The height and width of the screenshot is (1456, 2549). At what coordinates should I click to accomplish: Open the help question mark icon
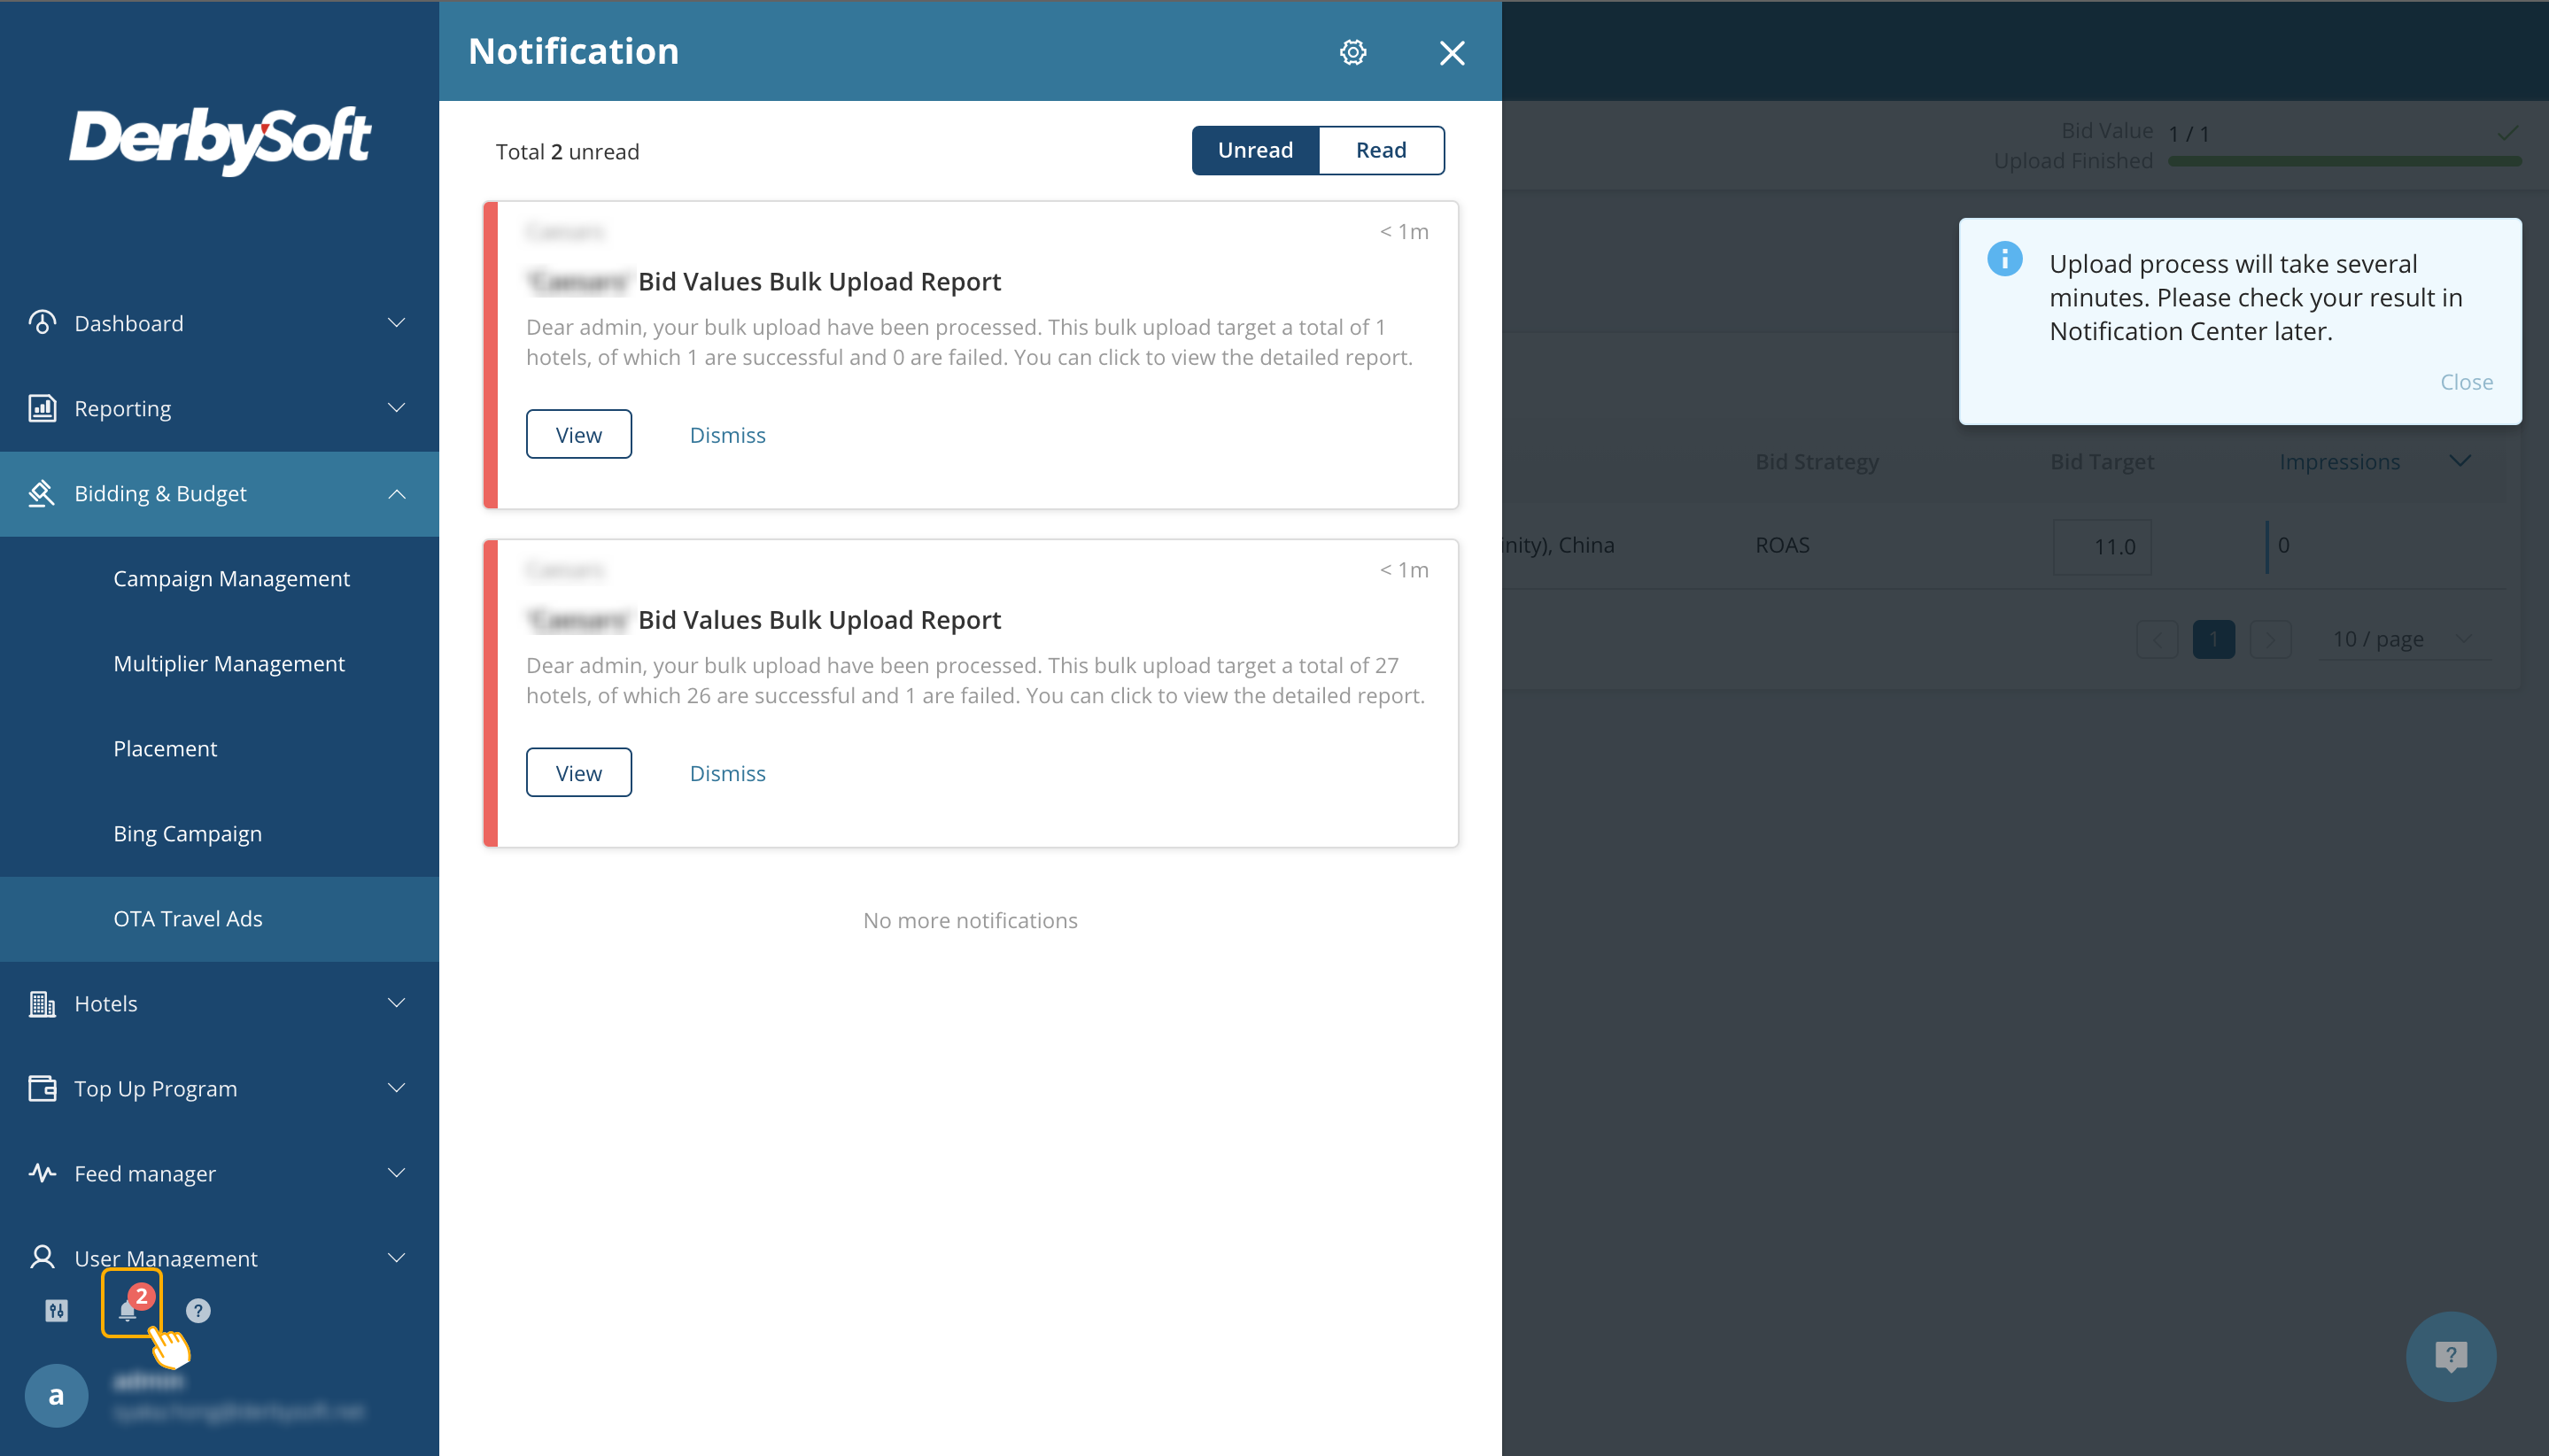tap(198, 1310)
